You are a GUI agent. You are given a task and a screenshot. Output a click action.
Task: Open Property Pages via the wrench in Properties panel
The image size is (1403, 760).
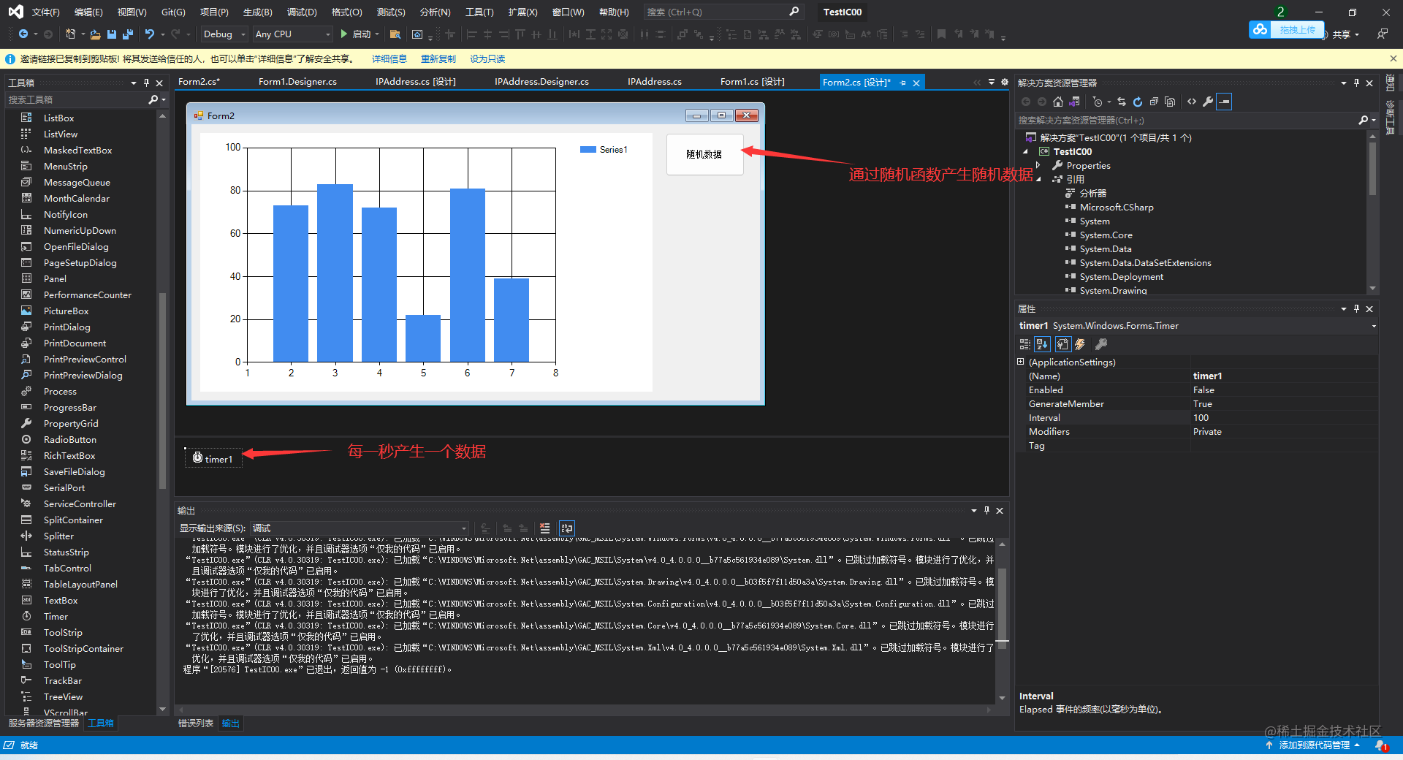click(x=1101, y=344)
